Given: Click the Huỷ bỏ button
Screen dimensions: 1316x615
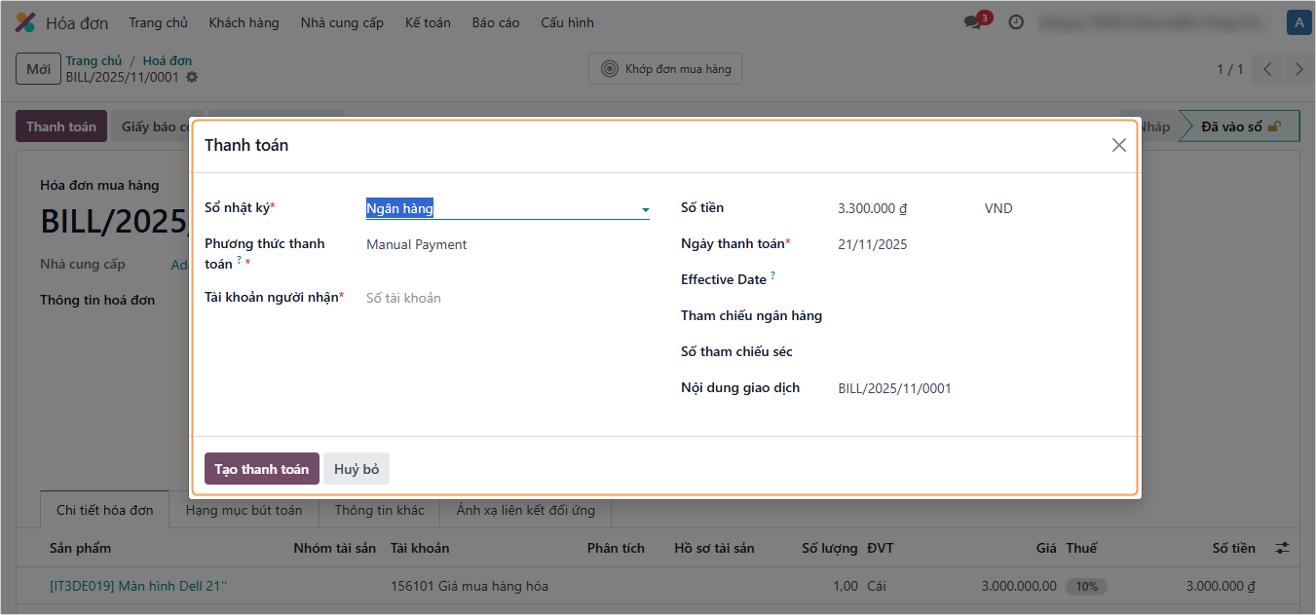Looking at the screenshot, I should point(357,469).
